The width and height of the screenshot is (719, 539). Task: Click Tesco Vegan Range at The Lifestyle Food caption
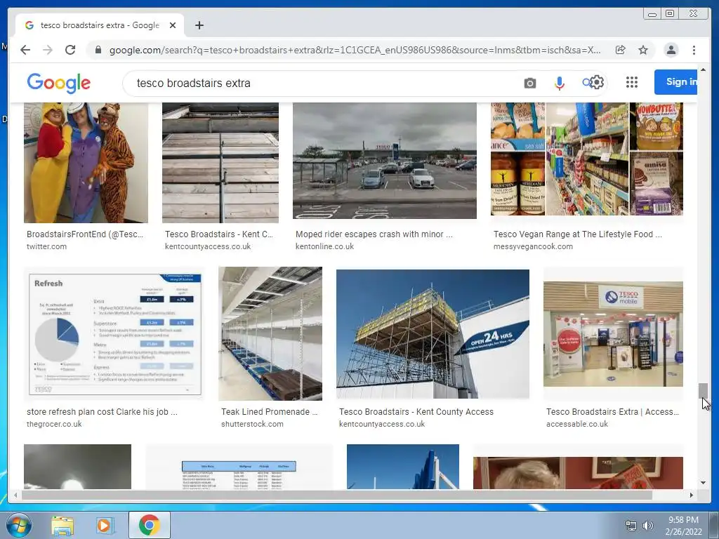tap(577, 234)
